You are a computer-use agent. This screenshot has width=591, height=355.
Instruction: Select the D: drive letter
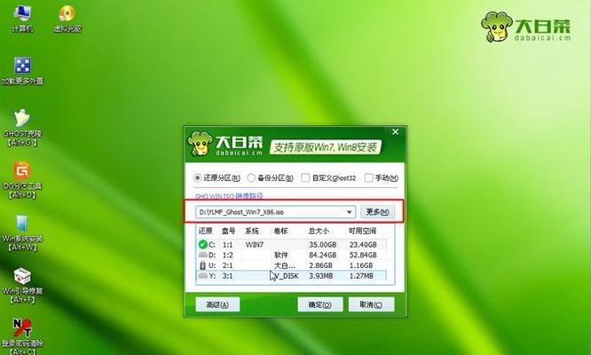(212, 255)
